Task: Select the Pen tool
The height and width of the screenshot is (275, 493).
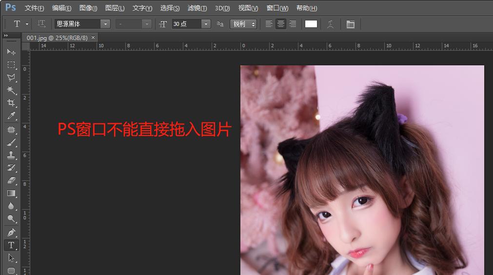Action: pyautogui.click(x=11, y=232)
